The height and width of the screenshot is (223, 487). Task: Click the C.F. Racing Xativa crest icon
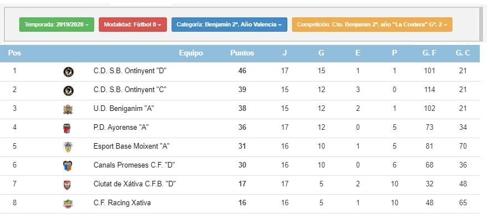coord(68,204)
